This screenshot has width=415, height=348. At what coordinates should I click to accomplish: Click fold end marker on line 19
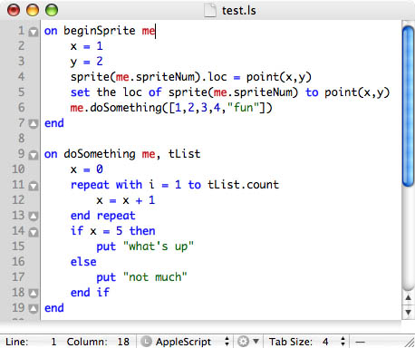tap(34, 309)
